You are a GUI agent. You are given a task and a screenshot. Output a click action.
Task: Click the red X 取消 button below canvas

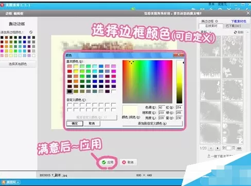point(128,162)
